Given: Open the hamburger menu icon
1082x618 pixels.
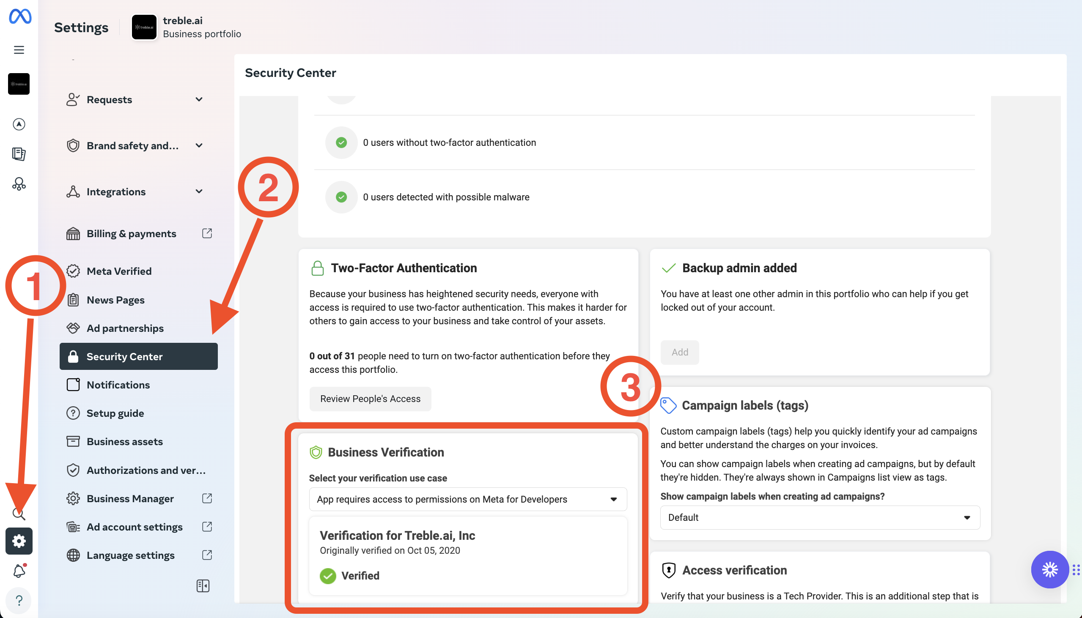Looking at the screenshot, I should [x=19, y=49].
